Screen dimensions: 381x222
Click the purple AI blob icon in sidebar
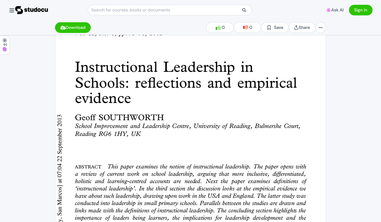tap(4, 50)
